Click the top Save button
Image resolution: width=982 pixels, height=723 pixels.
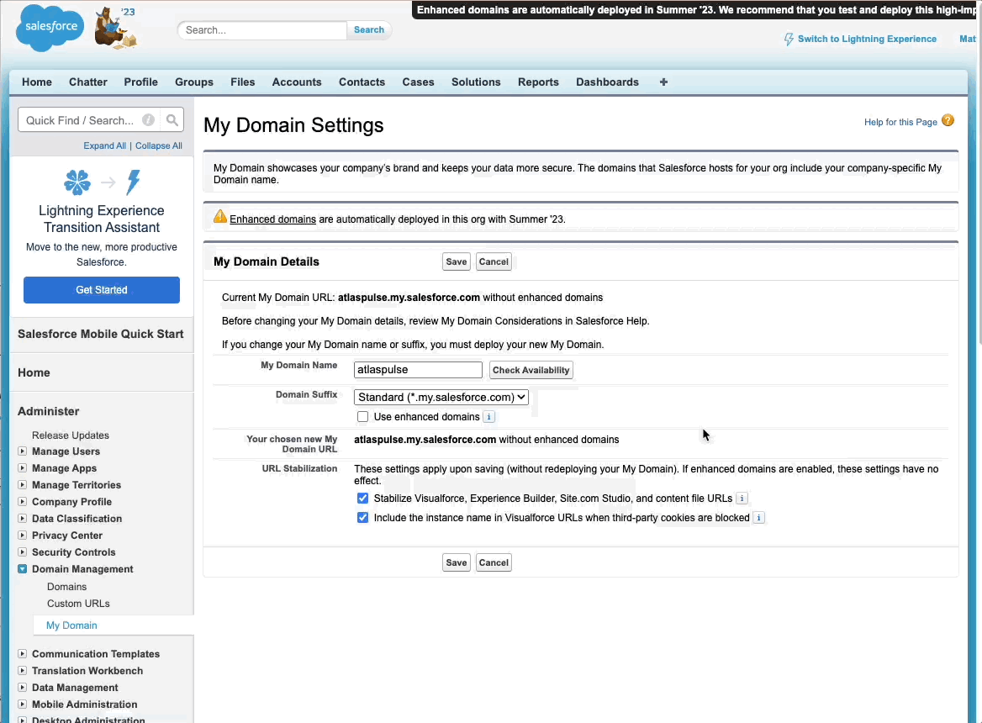457,261
